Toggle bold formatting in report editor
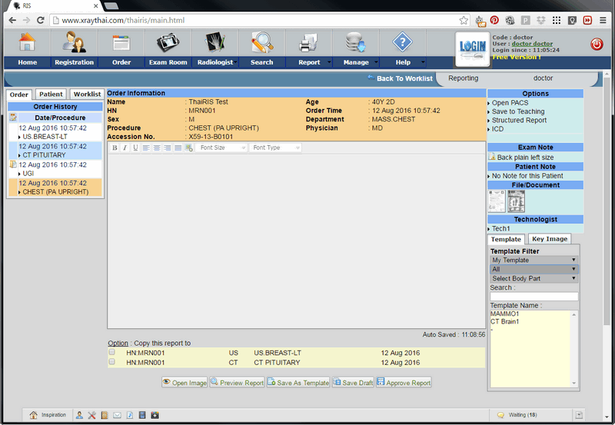The height and width of the screenshot is (425, 615). [x=115, y=148]
